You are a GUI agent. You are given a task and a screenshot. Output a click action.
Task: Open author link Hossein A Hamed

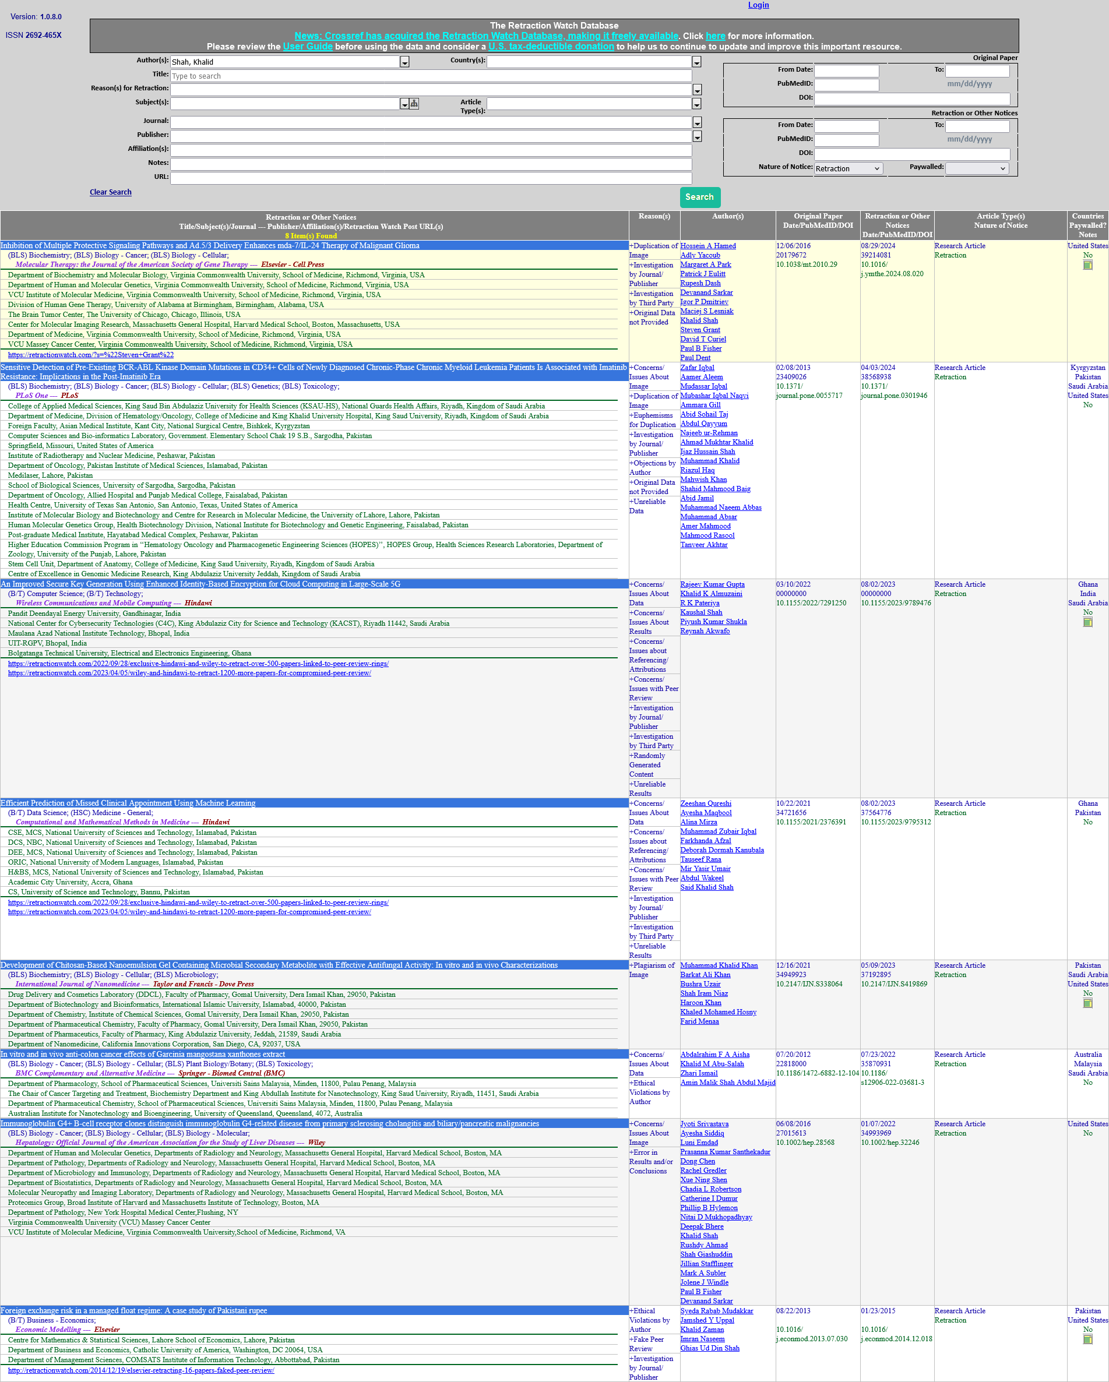coord(707,246)
